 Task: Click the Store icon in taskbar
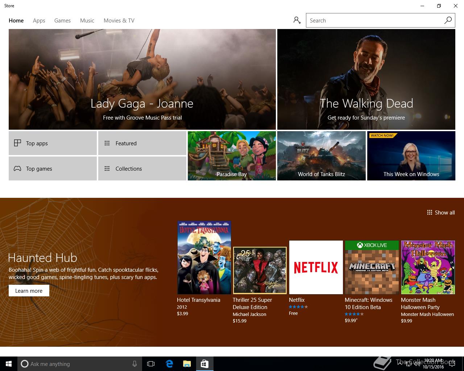point(204,364)
